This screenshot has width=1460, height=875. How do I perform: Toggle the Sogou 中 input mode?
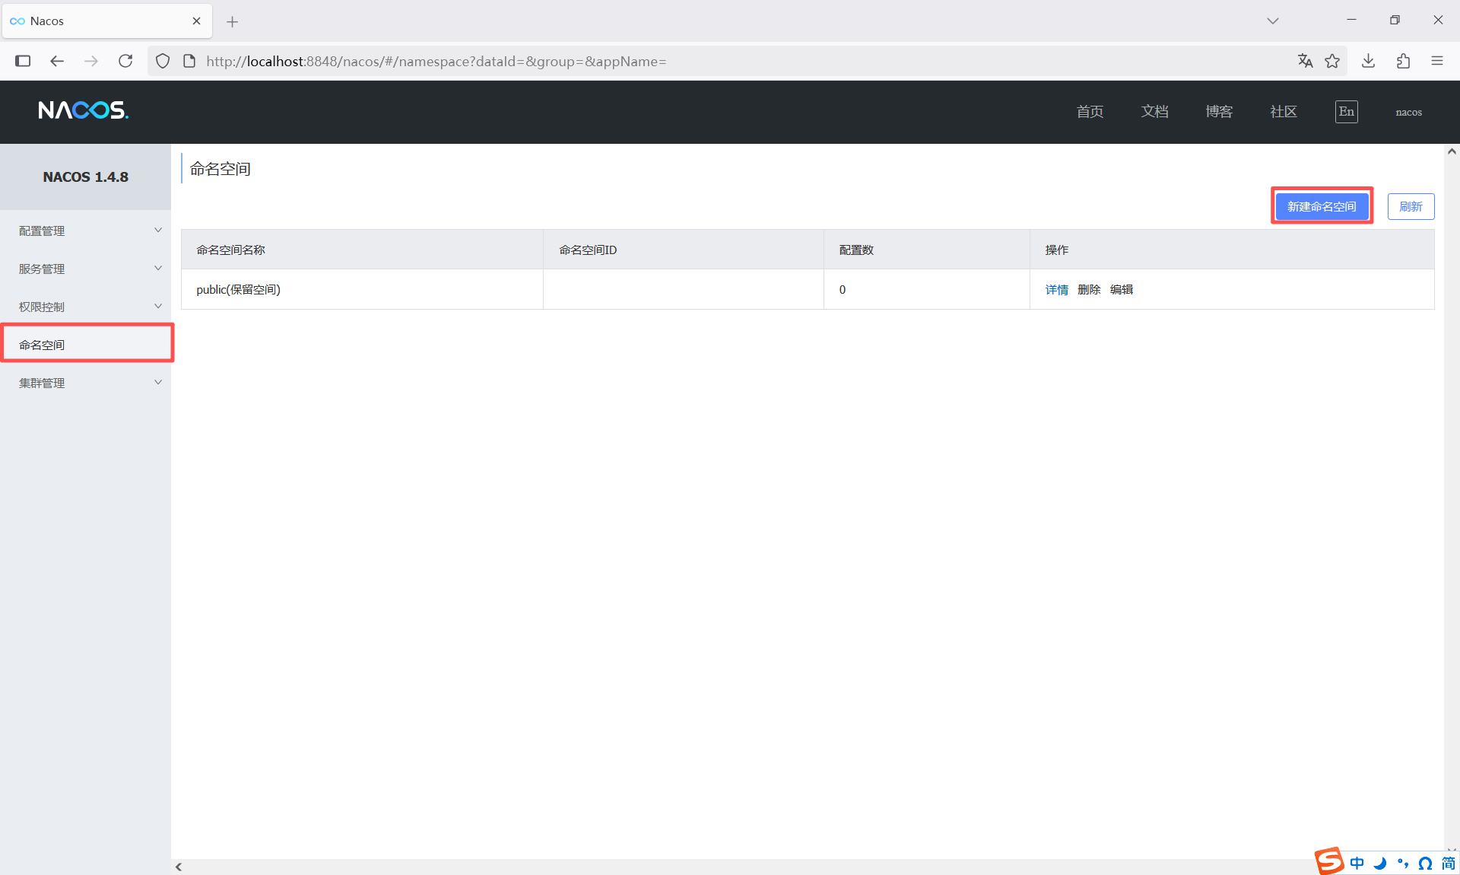[1357, 863]
